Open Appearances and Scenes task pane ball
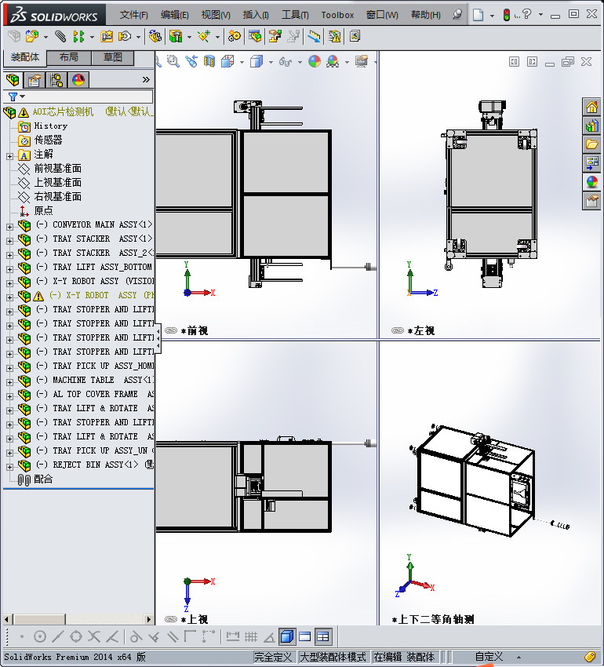The width and height of the screenshot is (604, 667). tap(592, 182)
